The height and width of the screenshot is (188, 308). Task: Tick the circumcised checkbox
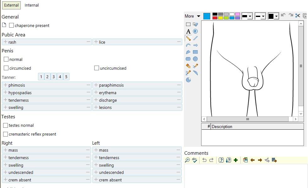pos(6,68)
